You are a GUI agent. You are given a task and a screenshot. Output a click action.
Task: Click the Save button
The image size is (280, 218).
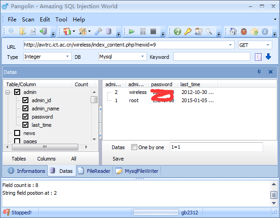tap(118, 159)
